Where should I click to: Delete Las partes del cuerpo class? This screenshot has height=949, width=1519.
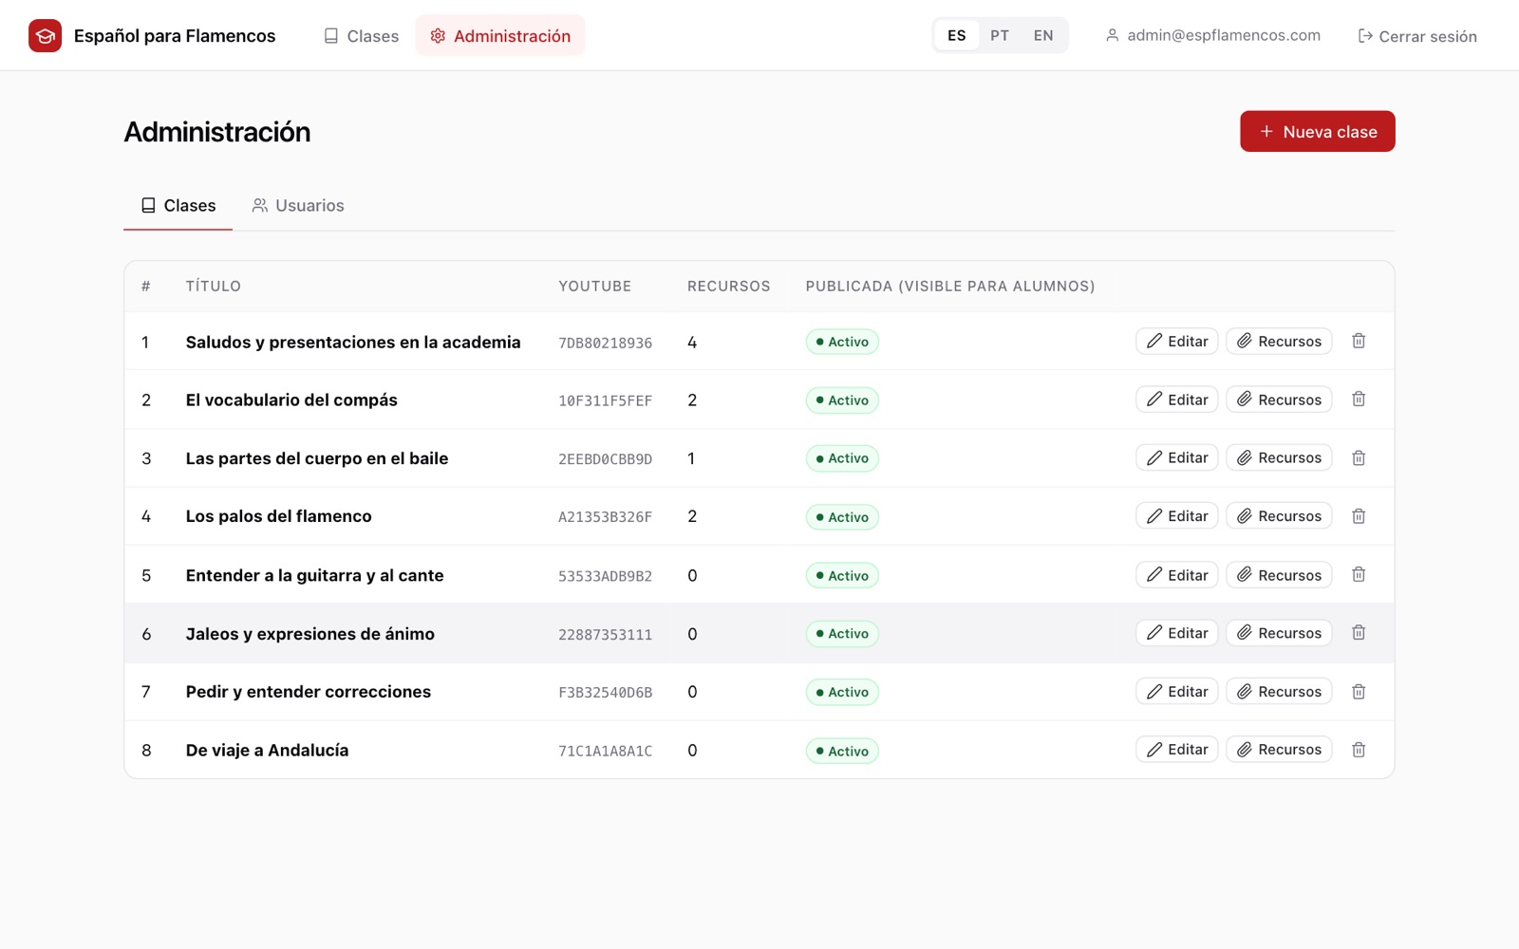coord(1359,457)
